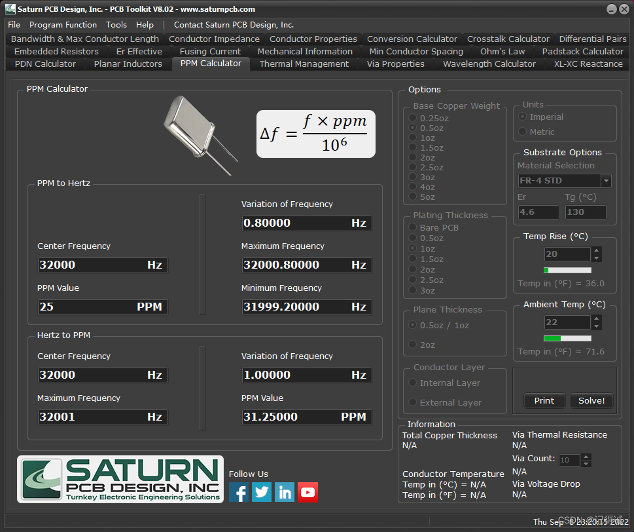Open the Program Function menu

(63, 25)
